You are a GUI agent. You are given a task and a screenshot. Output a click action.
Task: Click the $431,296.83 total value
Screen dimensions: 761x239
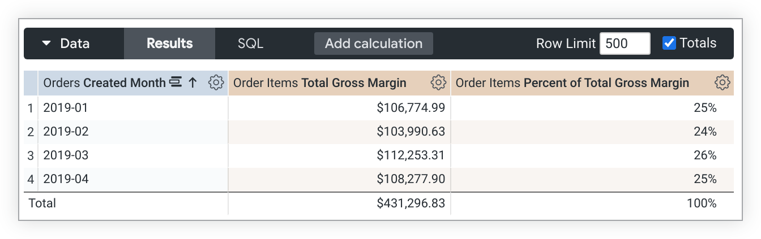point(411,203)
